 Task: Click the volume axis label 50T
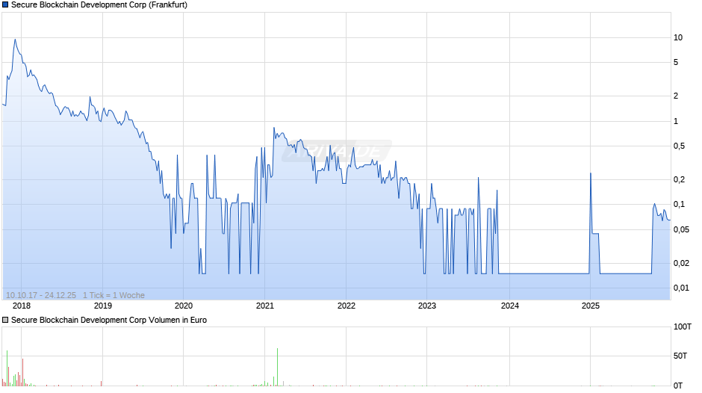click(680, 356)
